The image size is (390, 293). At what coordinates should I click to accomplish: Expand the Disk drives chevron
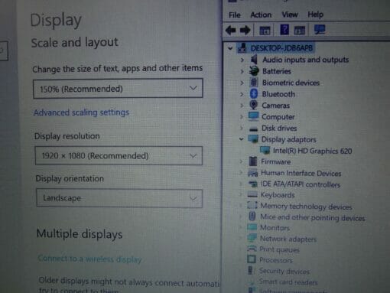[x=242, y=128]
